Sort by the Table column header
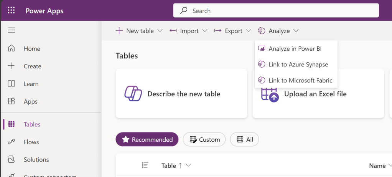392x177 pixels. (x=169, y=165)
